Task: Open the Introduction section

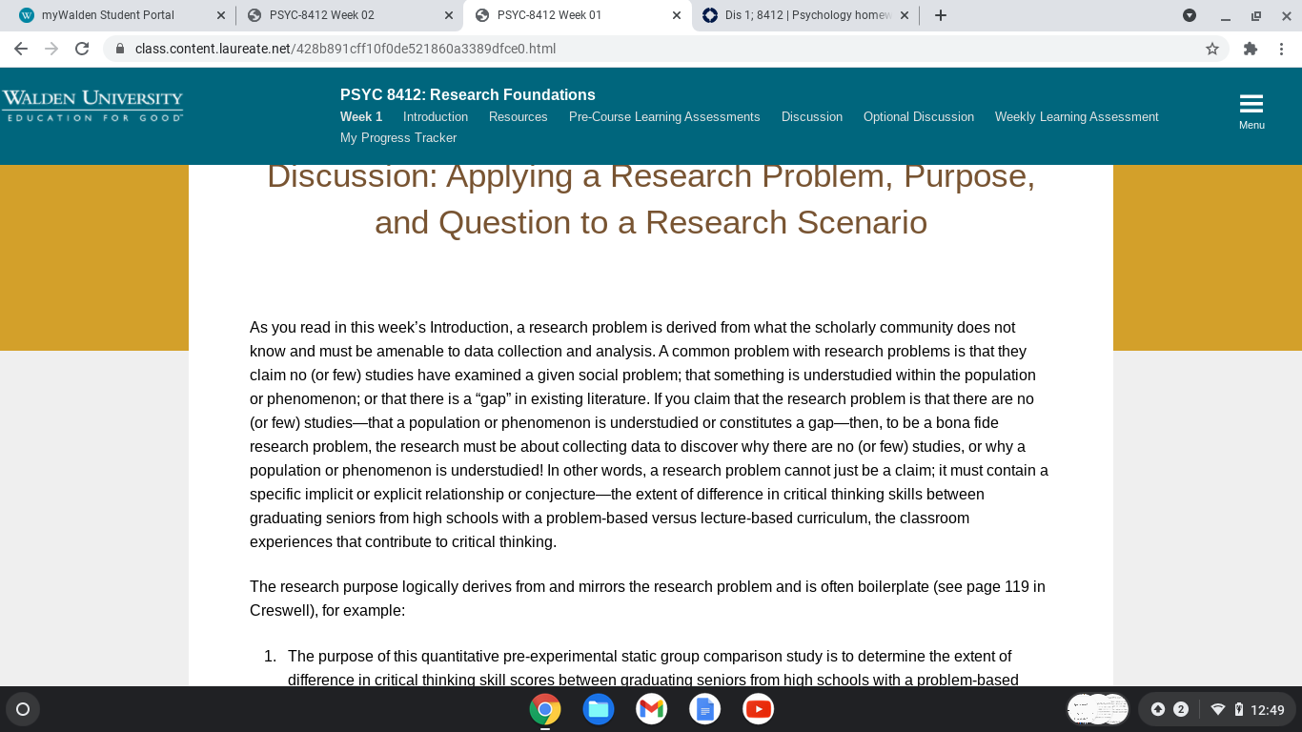Action: coord(436,117)
